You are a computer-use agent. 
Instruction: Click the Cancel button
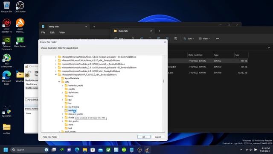(158, 137)
